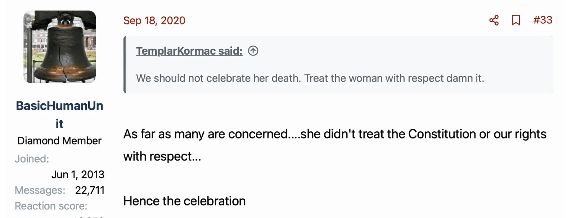Bookmark this post with the bookmark icon
This screenshot has height=218, width=576.
pos(516,20)
